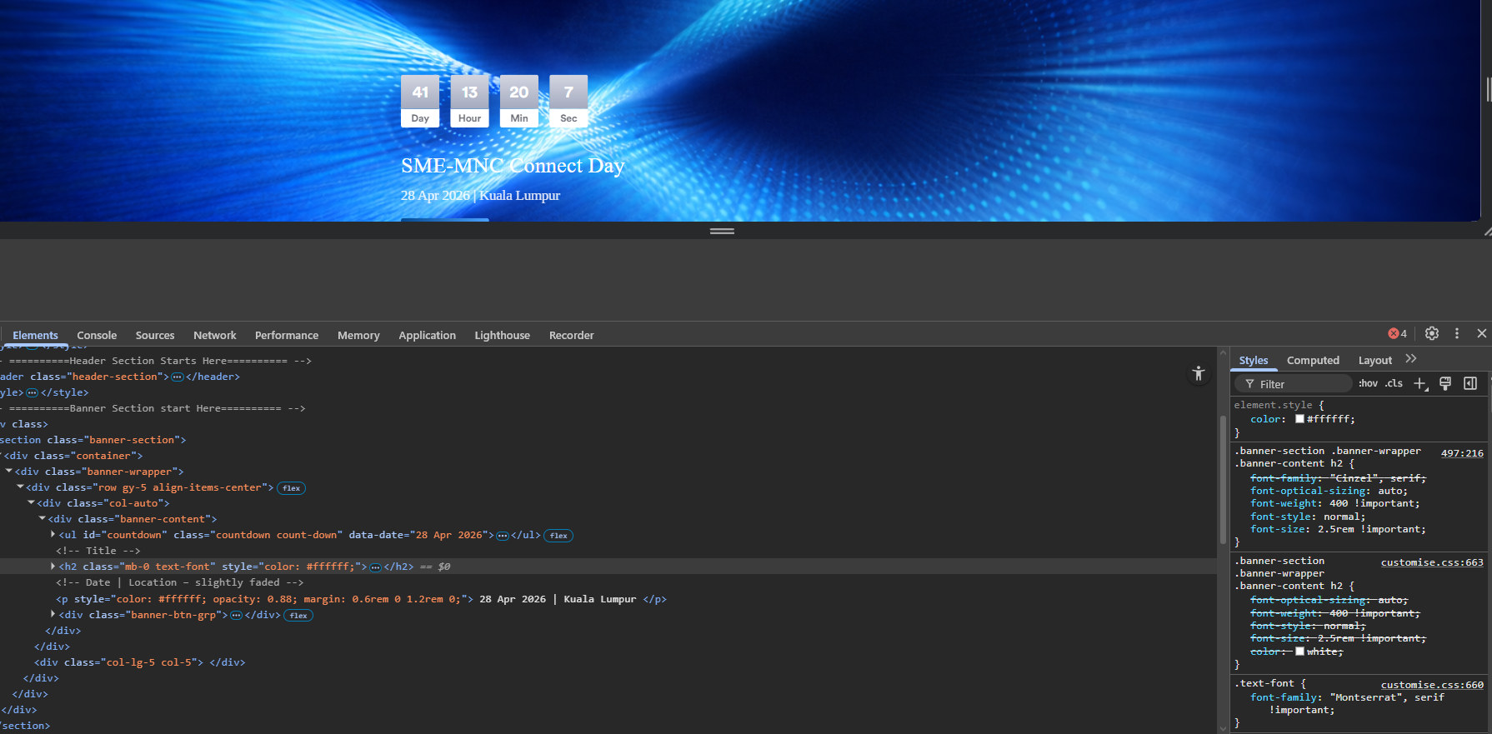Toggle the .cls element classes panel
The width and height of the screenshot is (1492, 734).
pyautogui.click(x=1394, y=384)
